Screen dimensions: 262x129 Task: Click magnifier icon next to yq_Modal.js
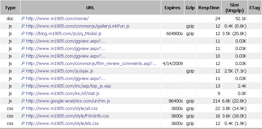pyautogui.click(x=23, y=34)
